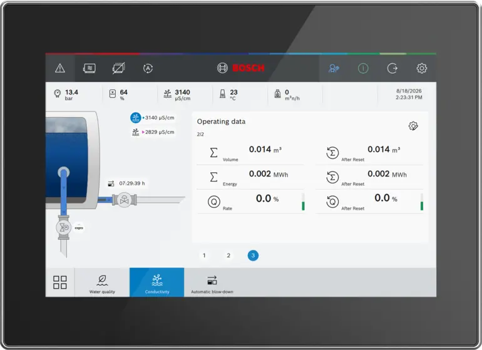The image size is (482, 350).
Task: Click the water level icon beside 64 %
Action: tap(113, 93)
